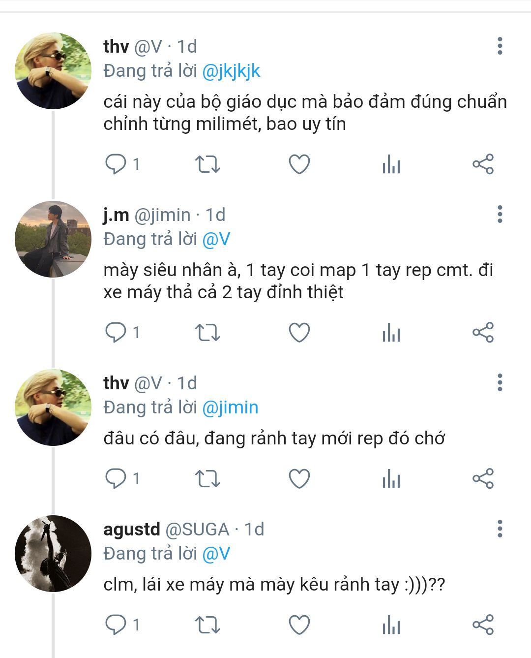Retweet thv's first tweet about bộ giáo dục
This screenshot has height=658, width=531.
pyautogui.click(x=207, y=164)
